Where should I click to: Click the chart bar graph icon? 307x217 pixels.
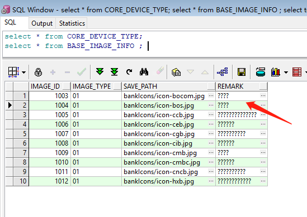pos(276,72)
